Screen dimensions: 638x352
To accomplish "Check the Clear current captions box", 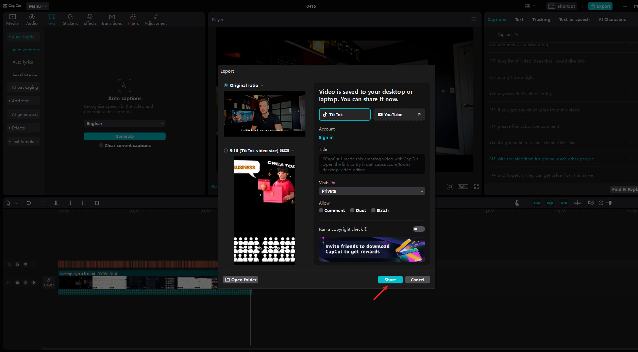I will point(101,145).
